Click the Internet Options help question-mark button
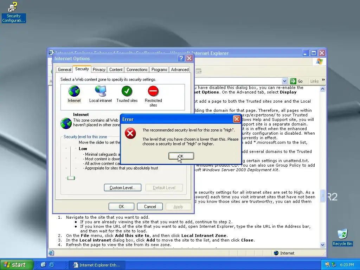 (x=181, y=58)
